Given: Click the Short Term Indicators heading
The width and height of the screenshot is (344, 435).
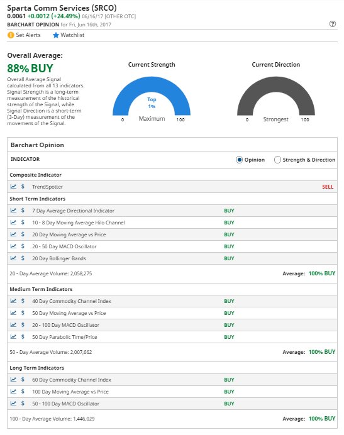Looking at the screenshot, I should coord(38,199).
